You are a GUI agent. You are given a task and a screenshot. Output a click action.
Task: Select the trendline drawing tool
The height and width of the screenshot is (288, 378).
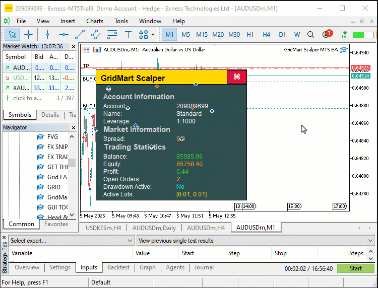coord(80,35)
